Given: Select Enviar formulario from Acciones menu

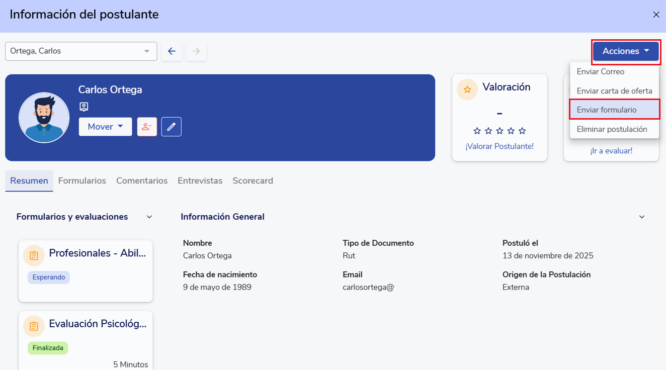Looking at the screenshot, I should coord(607,110).
